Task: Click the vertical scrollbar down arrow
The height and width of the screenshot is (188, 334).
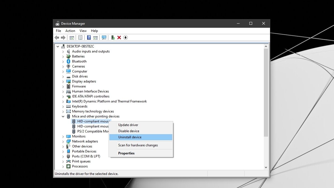Action: pyautogui.click(x=266, y=167)
